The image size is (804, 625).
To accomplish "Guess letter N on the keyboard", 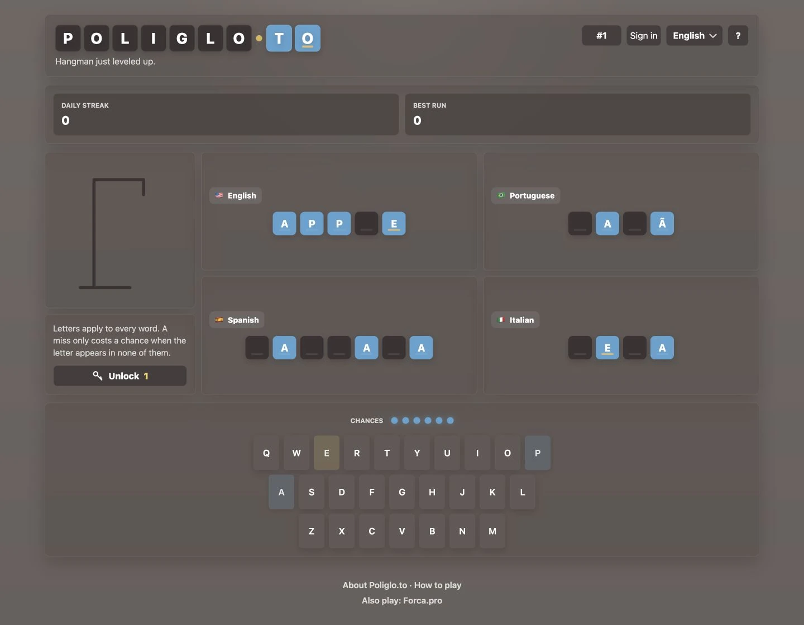I will tap(462, 531).
